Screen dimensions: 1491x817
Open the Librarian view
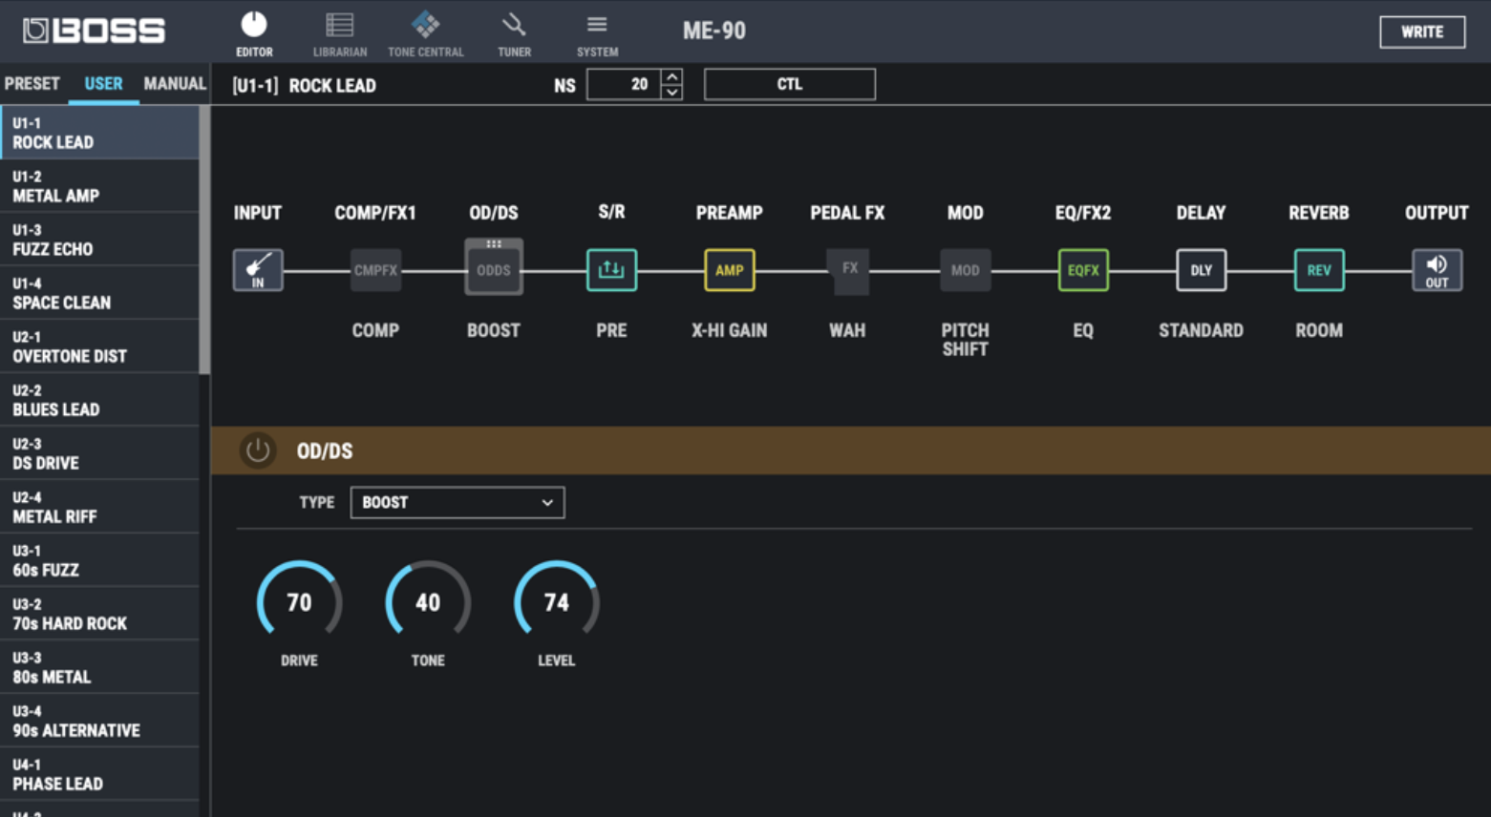(x=339, y=31)
